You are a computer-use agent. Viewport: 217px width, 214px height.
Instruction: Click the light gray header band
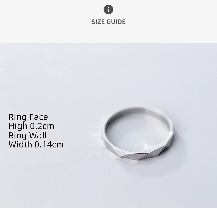pos(109,21)
